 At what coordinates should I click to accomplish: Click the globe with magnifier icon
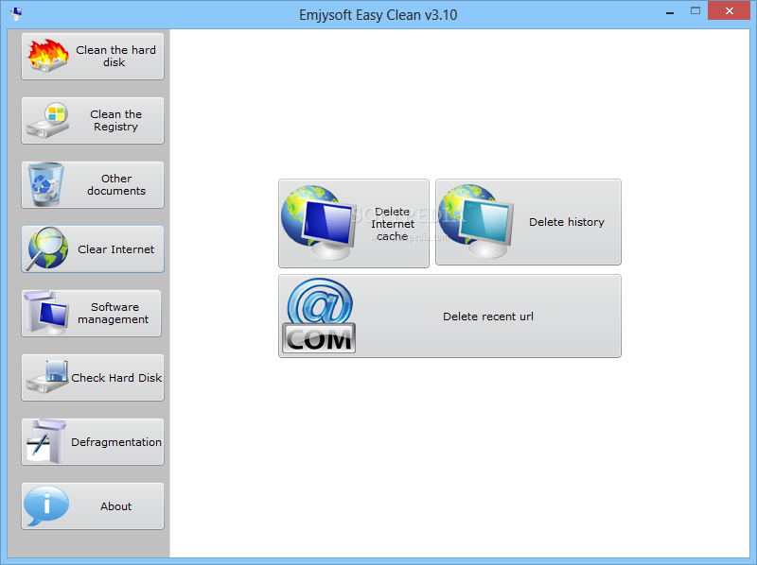coord(46,248)
